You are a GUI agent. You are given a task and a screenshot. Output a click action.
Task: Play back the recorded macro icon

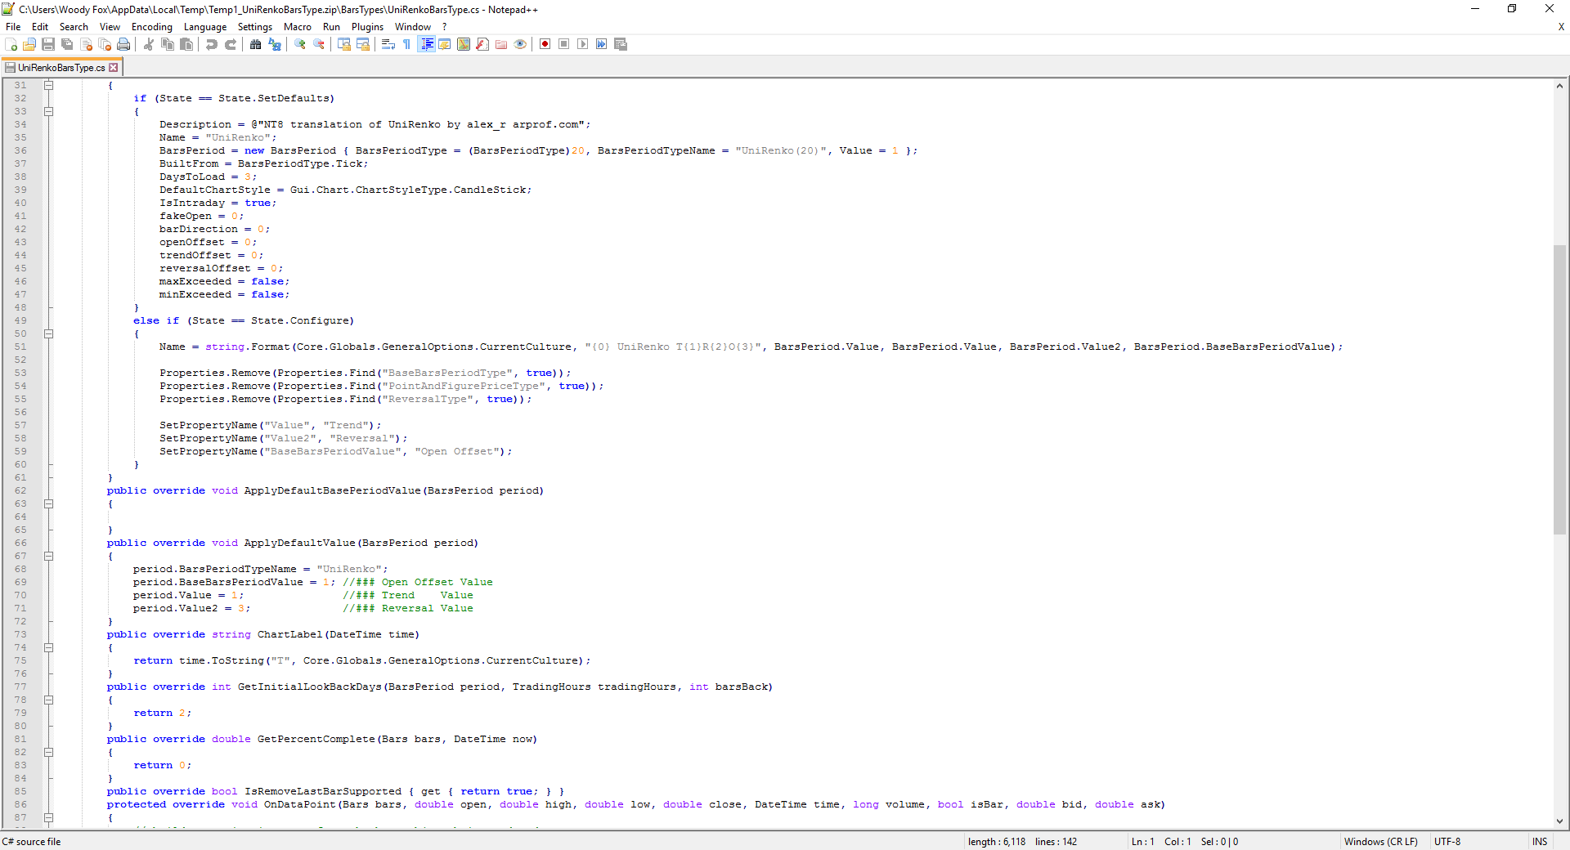(x=583, y=44)
